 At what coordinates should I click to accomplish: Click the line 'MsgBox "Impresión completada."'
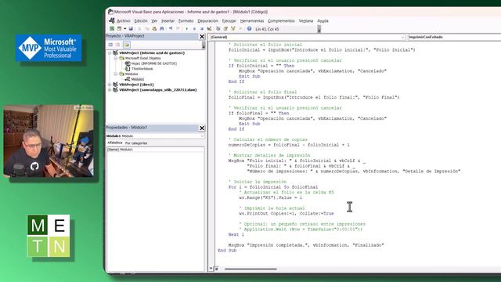306,245
